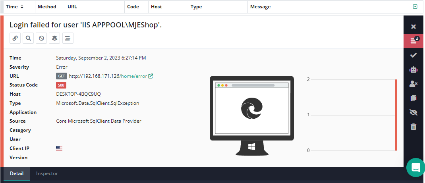Mark the error as fixed with checkmark

click(413, 55)
